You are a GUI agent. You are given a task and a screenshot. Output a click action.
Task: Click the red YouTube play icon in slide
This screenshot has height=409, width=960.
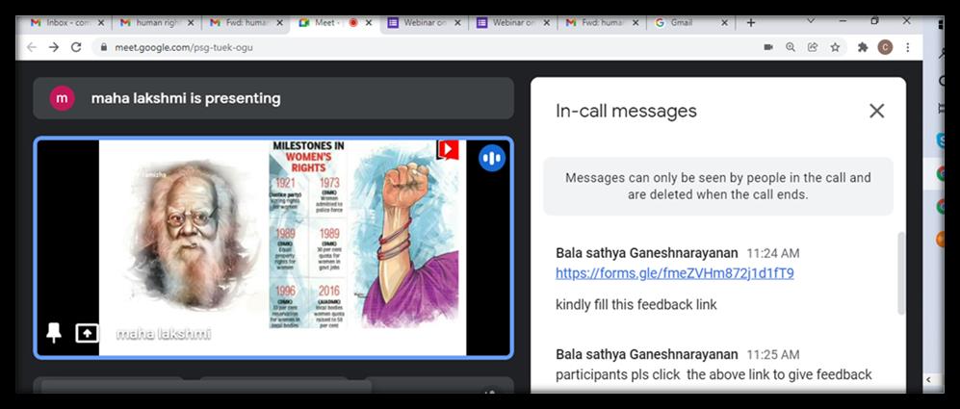[x=448, y=150]
